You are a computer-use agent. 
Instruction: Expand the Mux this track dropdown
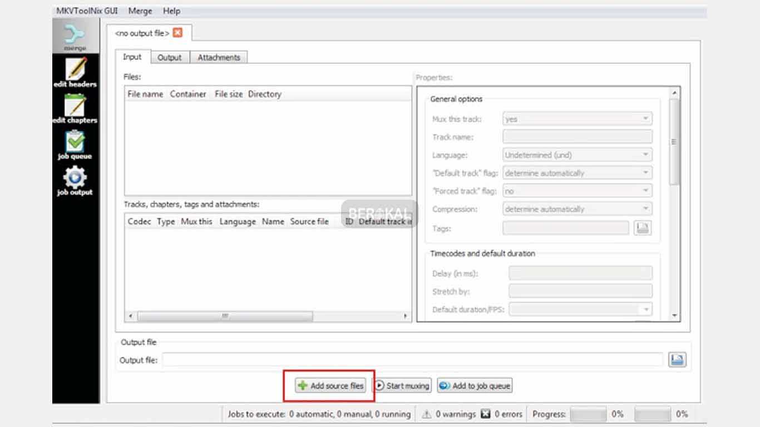coord(578,119)
